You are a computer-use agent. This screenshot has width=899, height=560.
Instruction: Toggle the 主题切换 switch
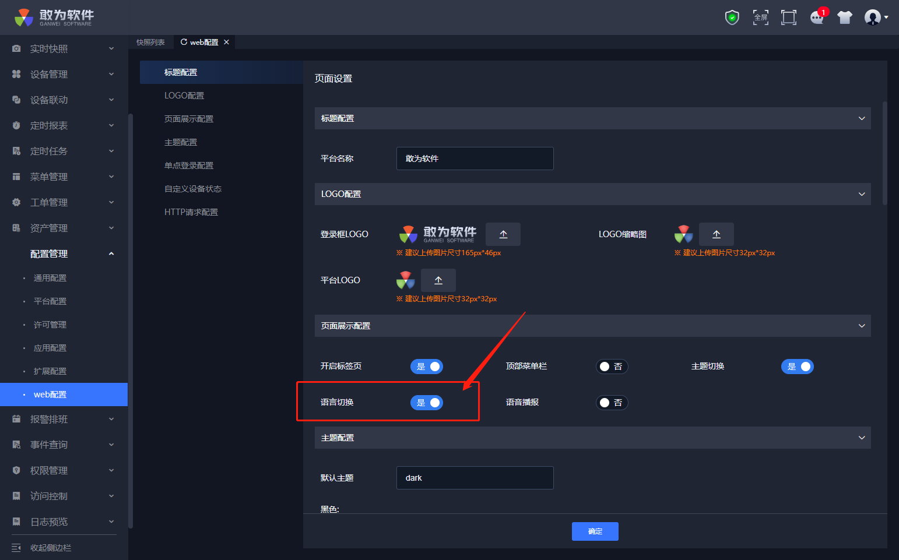pos(797,367)
